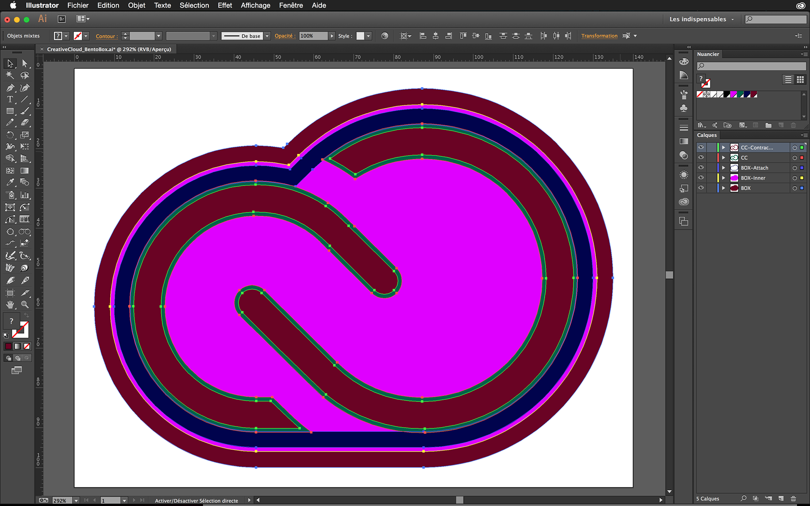Select the Pen tool
This screenshot has height=506, width=810.
point(10,88)
